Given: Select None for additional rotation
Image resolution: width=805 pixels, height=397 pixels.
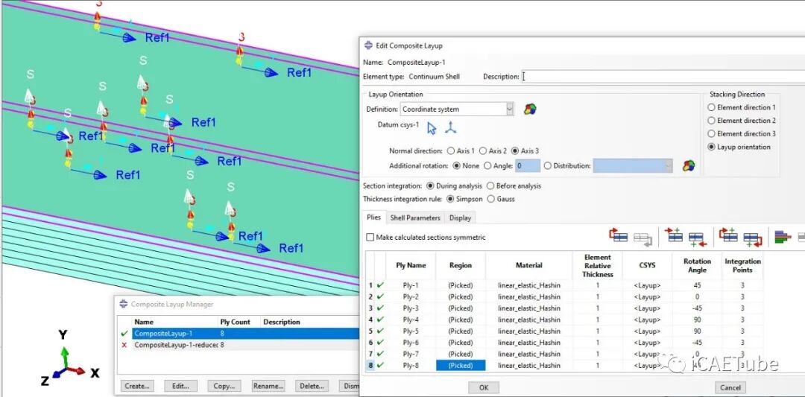Looking at the screenshot, I should [457, 165].
